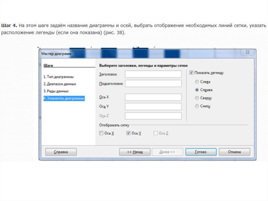Click the << Назад button
Viewport: 268px width, 201px height.
135,152
